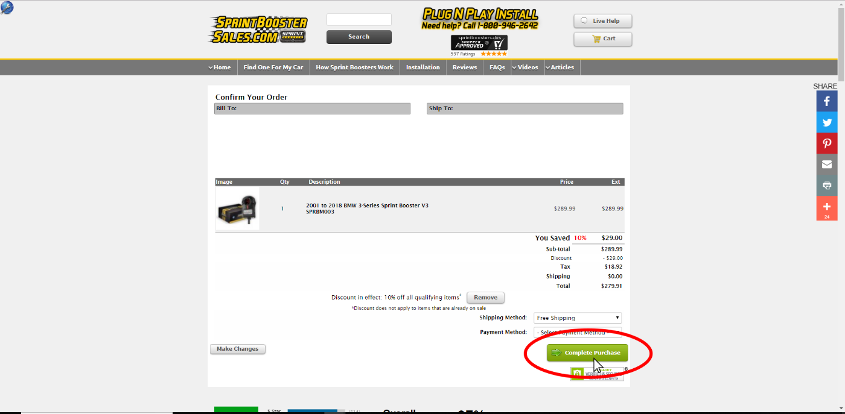Click the blue wrench icon in the corner
Viewport: 845px width, 414px height.
point(7,7)
